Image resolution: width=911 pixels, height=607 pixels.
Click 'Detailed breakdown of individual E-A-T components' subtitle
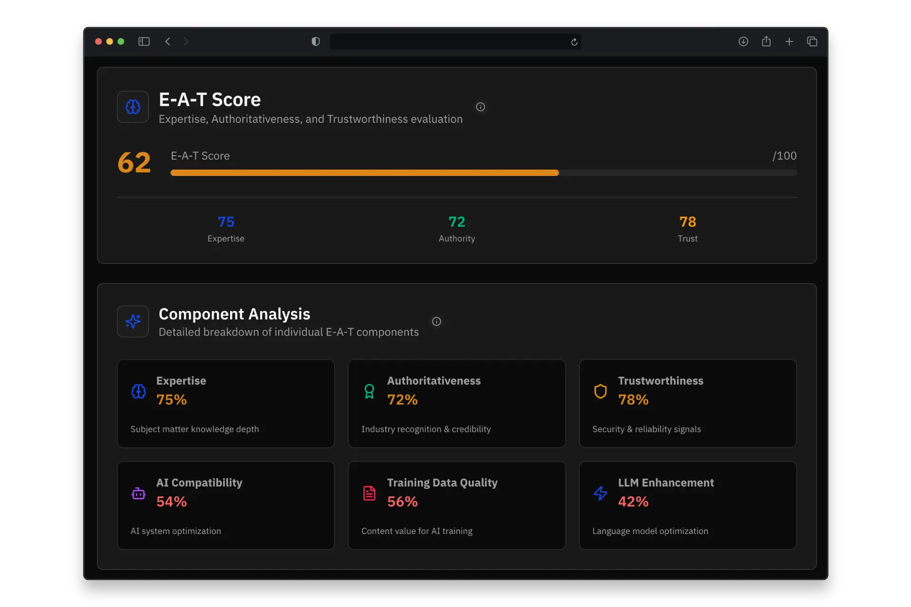288,332
